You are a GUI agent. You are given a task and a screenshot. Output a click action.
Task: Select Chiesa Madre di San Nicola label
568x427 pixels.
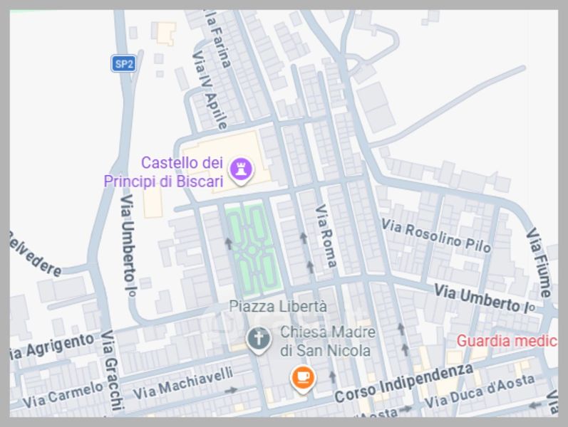click(327, 341)
